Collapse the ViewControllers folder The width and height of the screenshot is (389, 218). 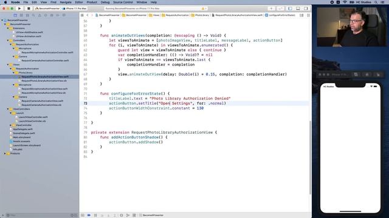8,109
